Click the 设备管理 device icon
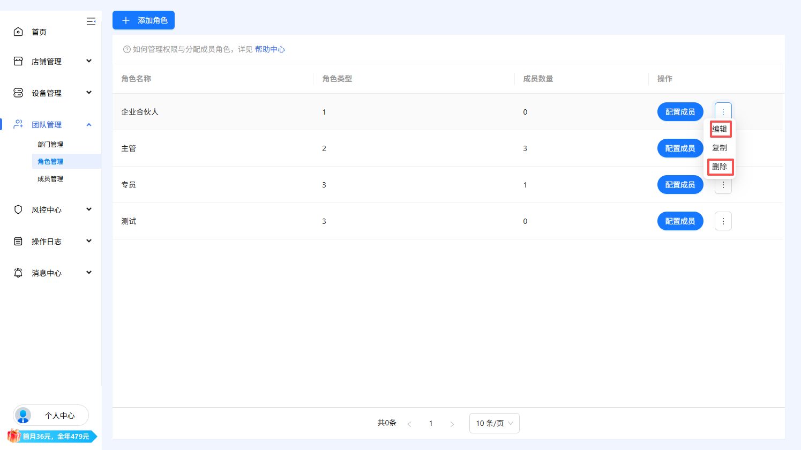Image resolution: width=801 pixels, height=450 pixels. pos(18,92)
